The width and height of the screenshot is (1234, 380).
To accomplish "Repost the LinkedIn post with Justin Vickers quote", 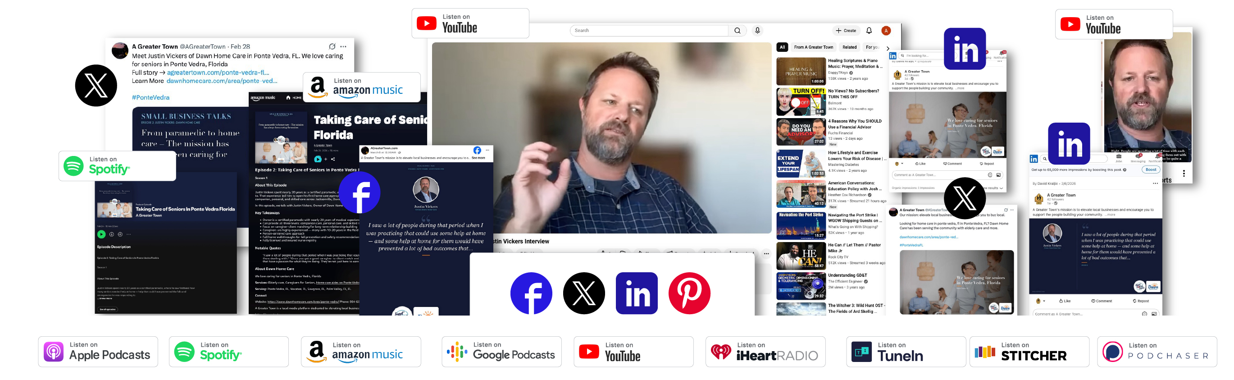I will click(1141, 301).
